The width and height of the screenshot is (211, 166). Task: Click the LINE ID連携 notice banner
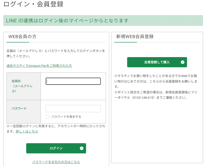click(103, 21)
